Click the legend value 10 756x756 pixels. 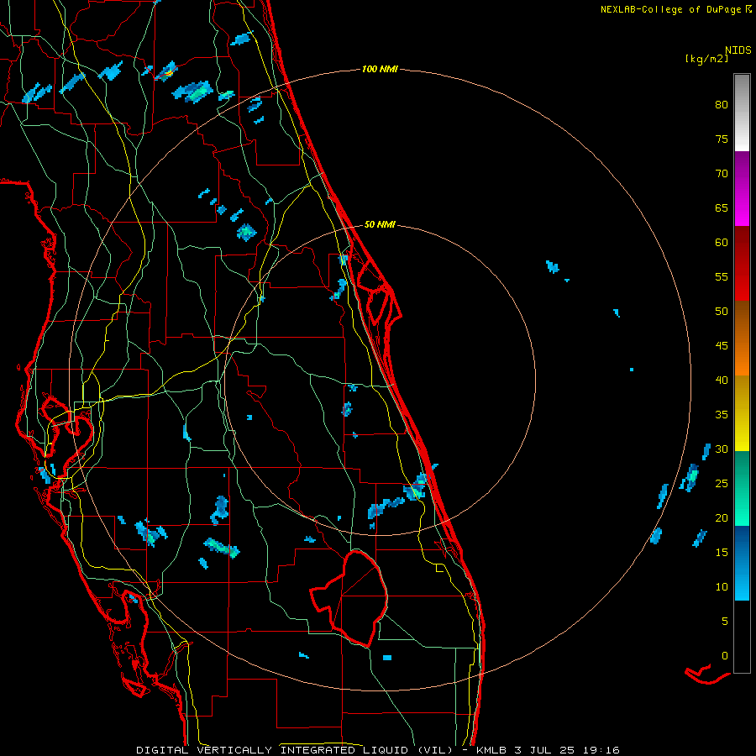click(x=722, y=587)
